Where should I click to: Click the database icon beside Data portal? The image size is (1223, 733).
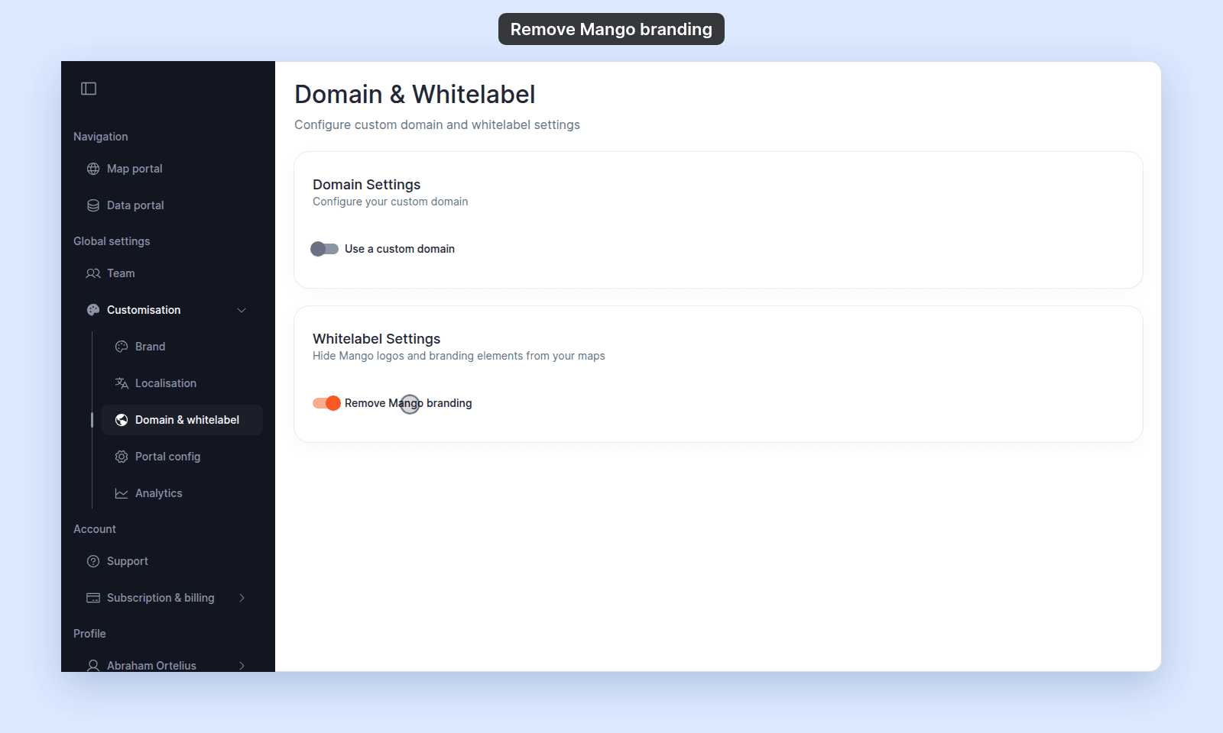pyautogui.click(x=93, y=205)
